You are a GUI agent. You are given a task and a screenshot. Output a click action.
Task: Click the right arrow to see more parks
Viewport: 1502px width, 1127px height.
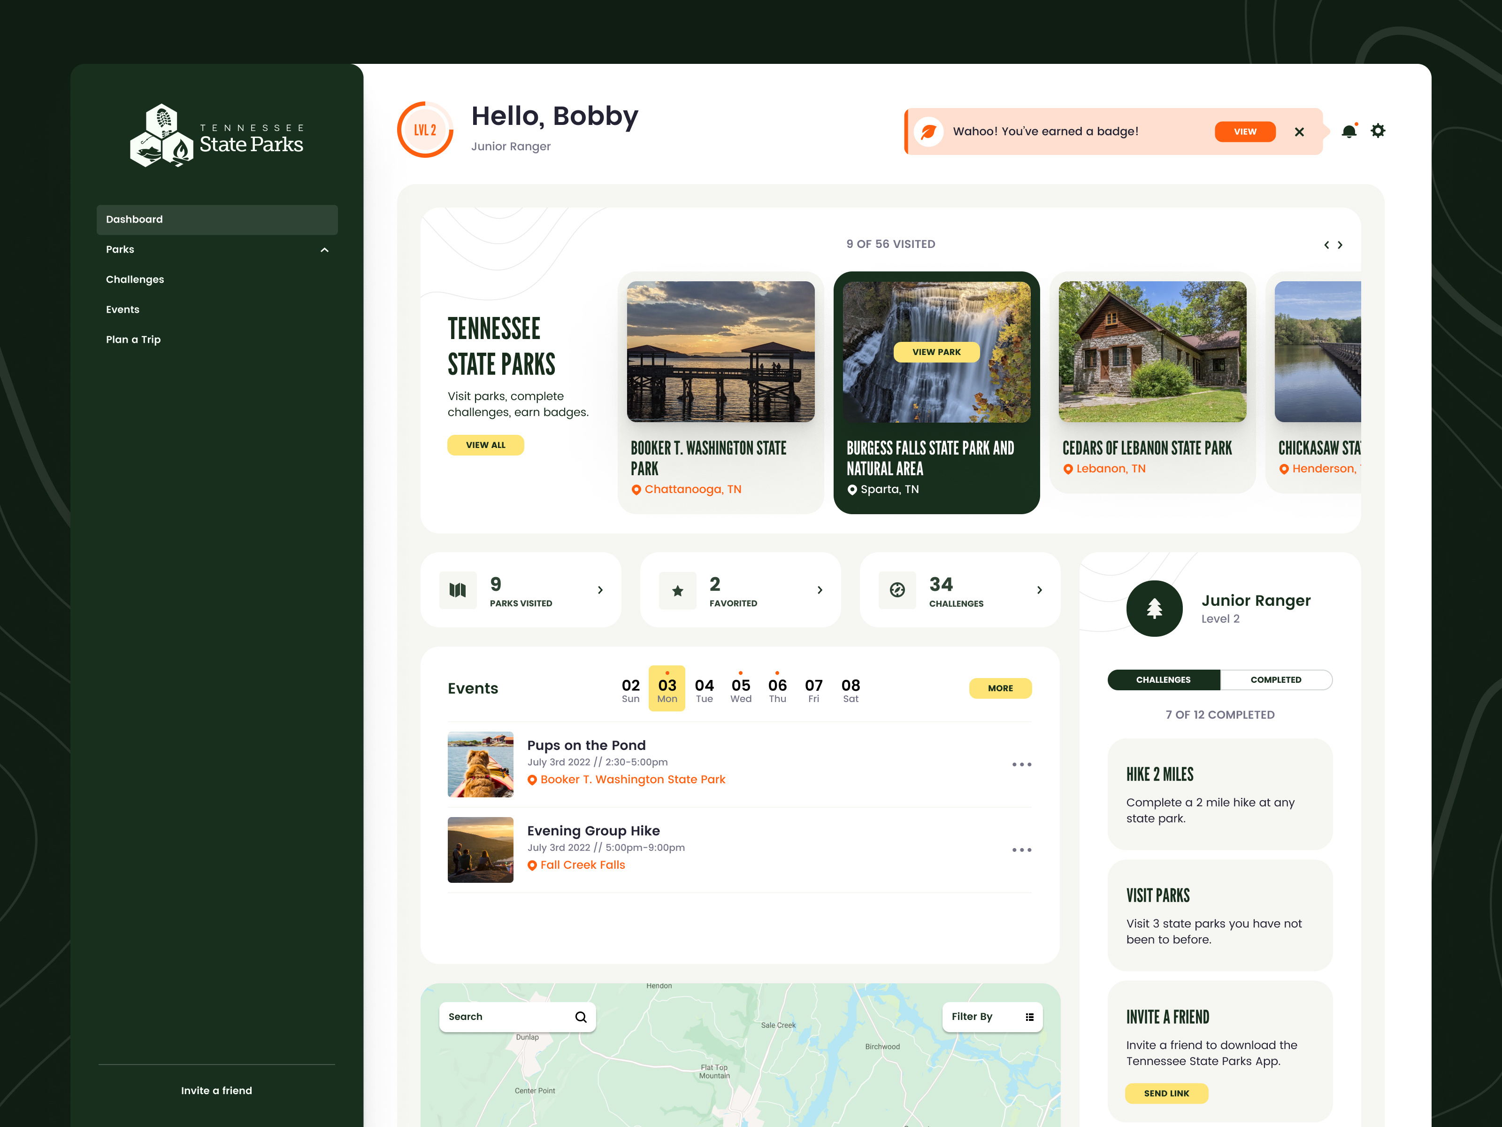pos(1341,245)
